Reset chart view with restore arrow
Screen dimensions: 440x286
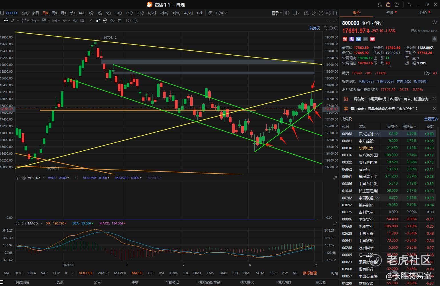[x=325, y=28]
